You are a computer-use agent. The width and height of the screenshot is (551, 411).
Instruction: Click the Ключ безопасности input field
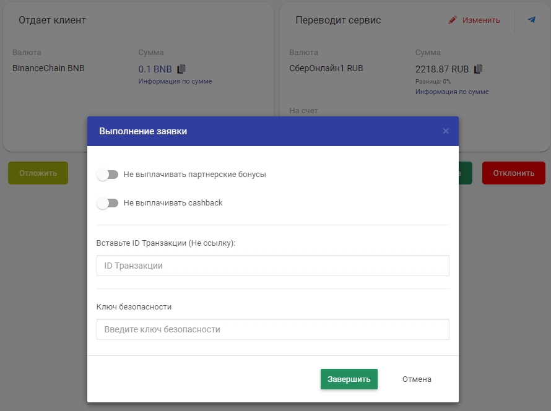pyautogui.click(x=272, y=329)
